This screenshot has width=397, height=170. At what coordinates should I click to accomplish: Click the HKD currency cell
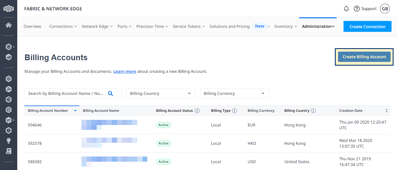click(x=252, y=143)
